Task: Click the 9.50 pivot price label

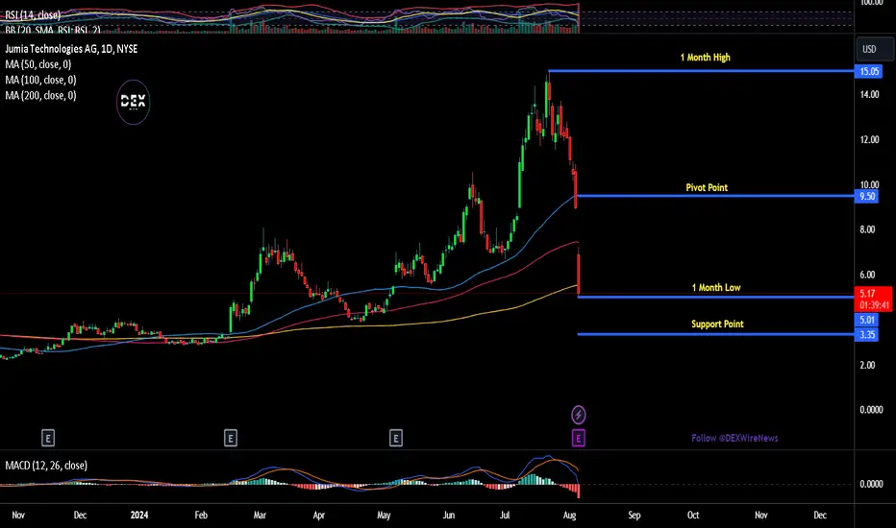Action: pos(867,197)
